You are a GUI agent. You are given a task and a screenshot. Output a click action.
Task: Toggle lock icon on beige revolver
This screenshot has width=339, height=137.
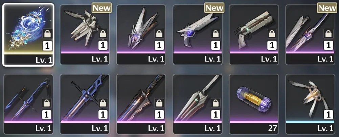point(272,34)
